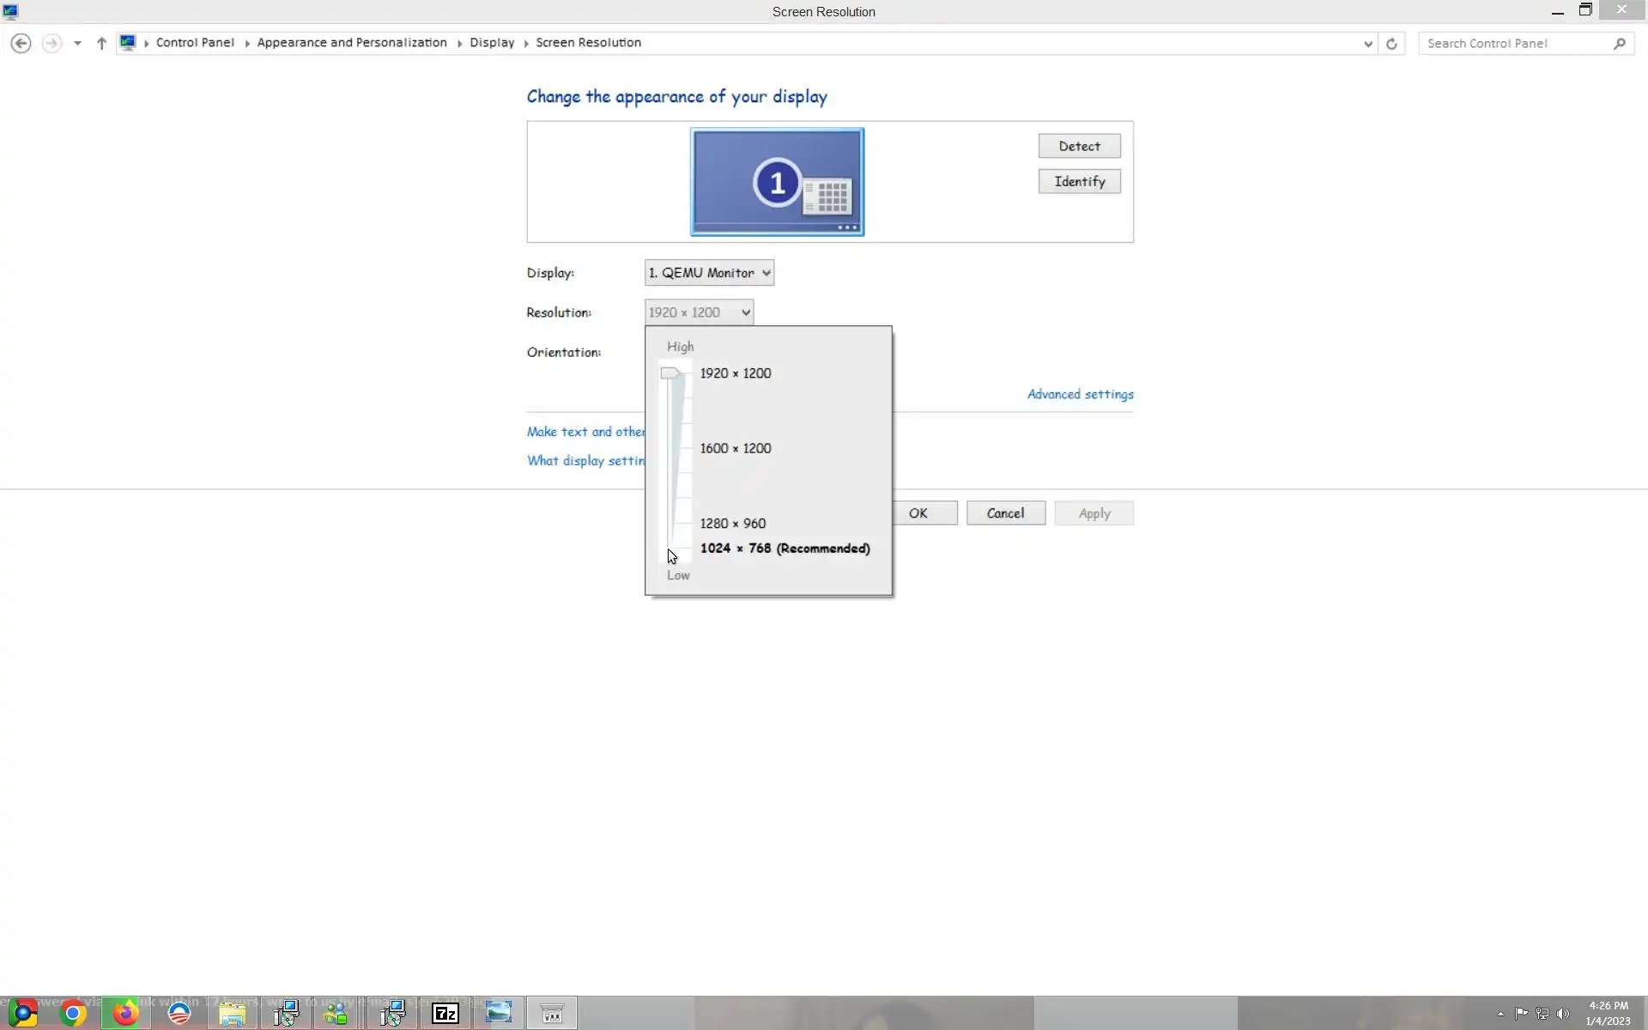
Task: Click the volume speaker tray icon
Action: (1563, 1013)
